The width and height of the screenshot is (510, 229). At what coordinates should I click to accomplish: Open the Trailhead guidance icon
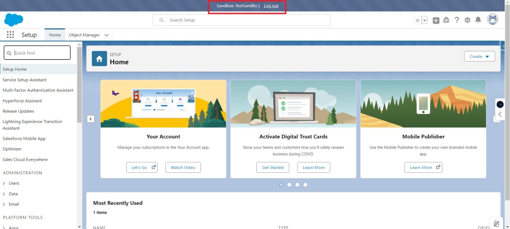446,20
